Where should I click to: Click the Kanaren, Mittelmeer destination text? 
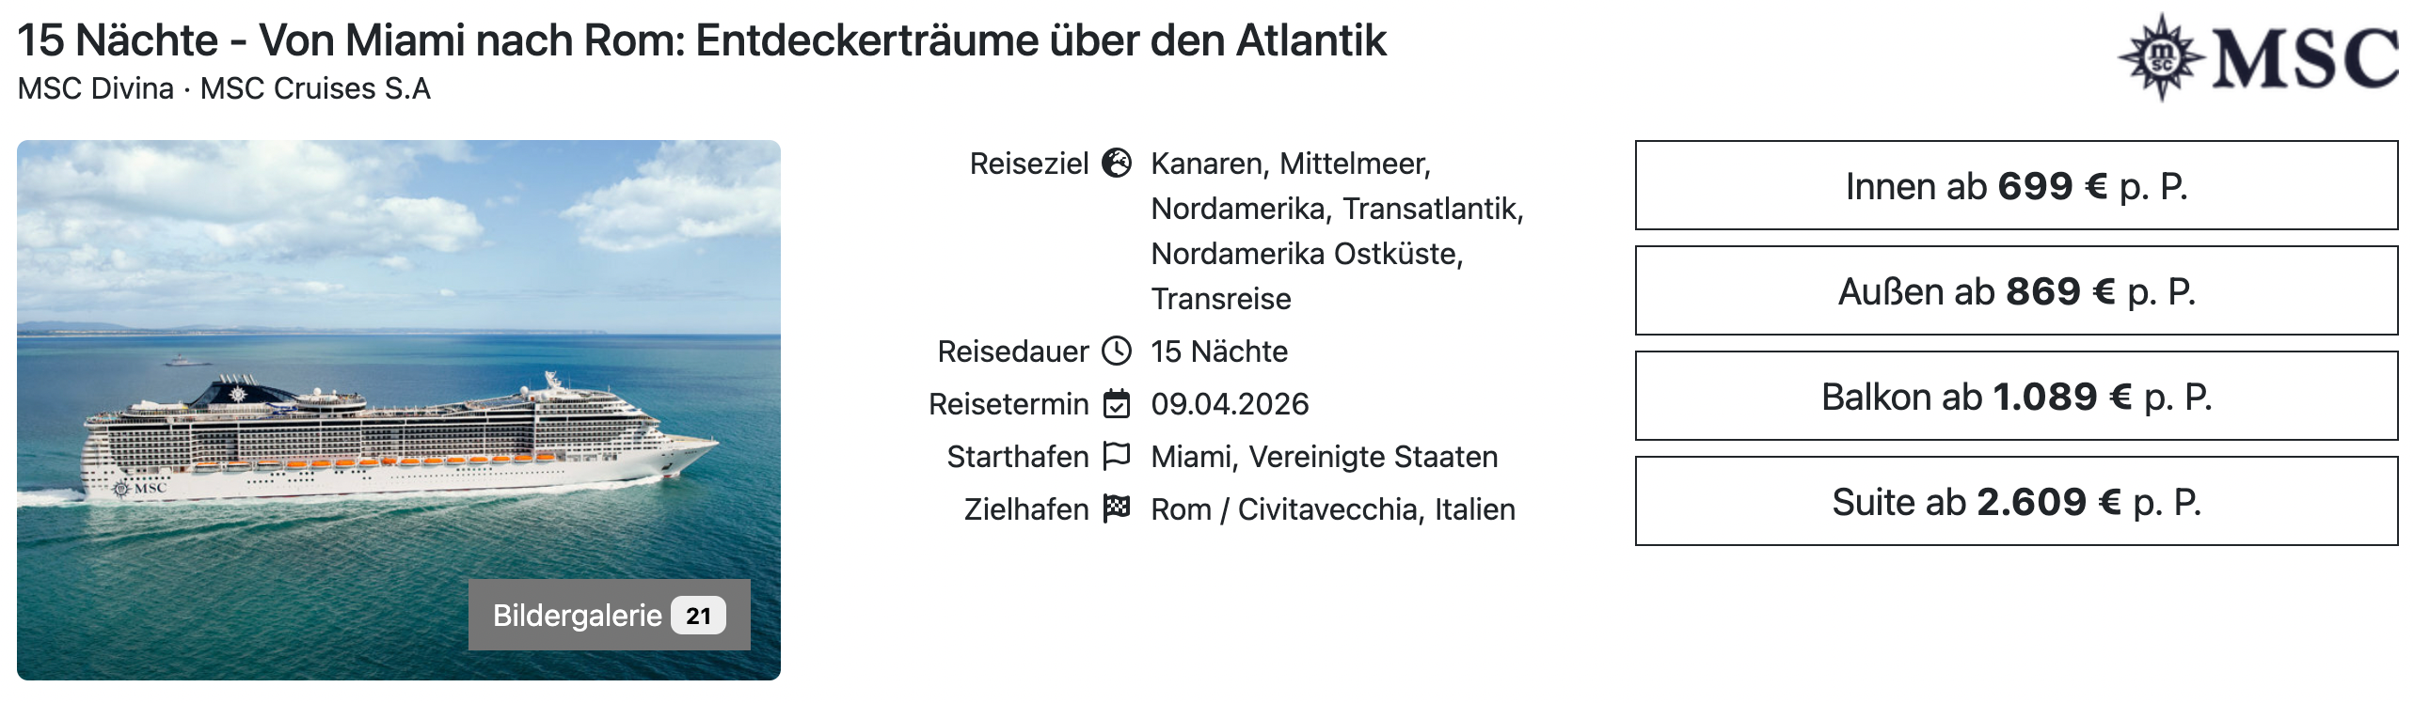click(1290, 164)
